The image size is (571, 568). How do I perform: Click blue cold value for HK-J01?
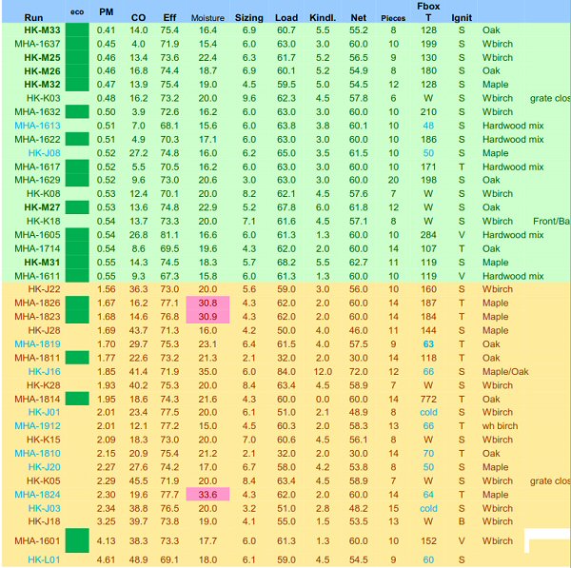[428, 412]
